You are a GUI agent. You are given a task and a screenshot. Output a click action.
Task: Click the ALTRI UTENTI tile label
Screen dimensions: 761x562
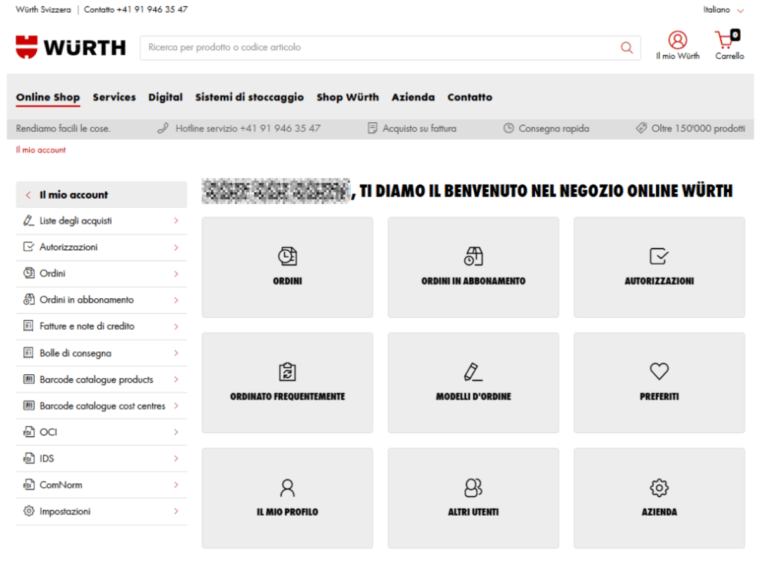pyautogui.click(x=473, y=512)
